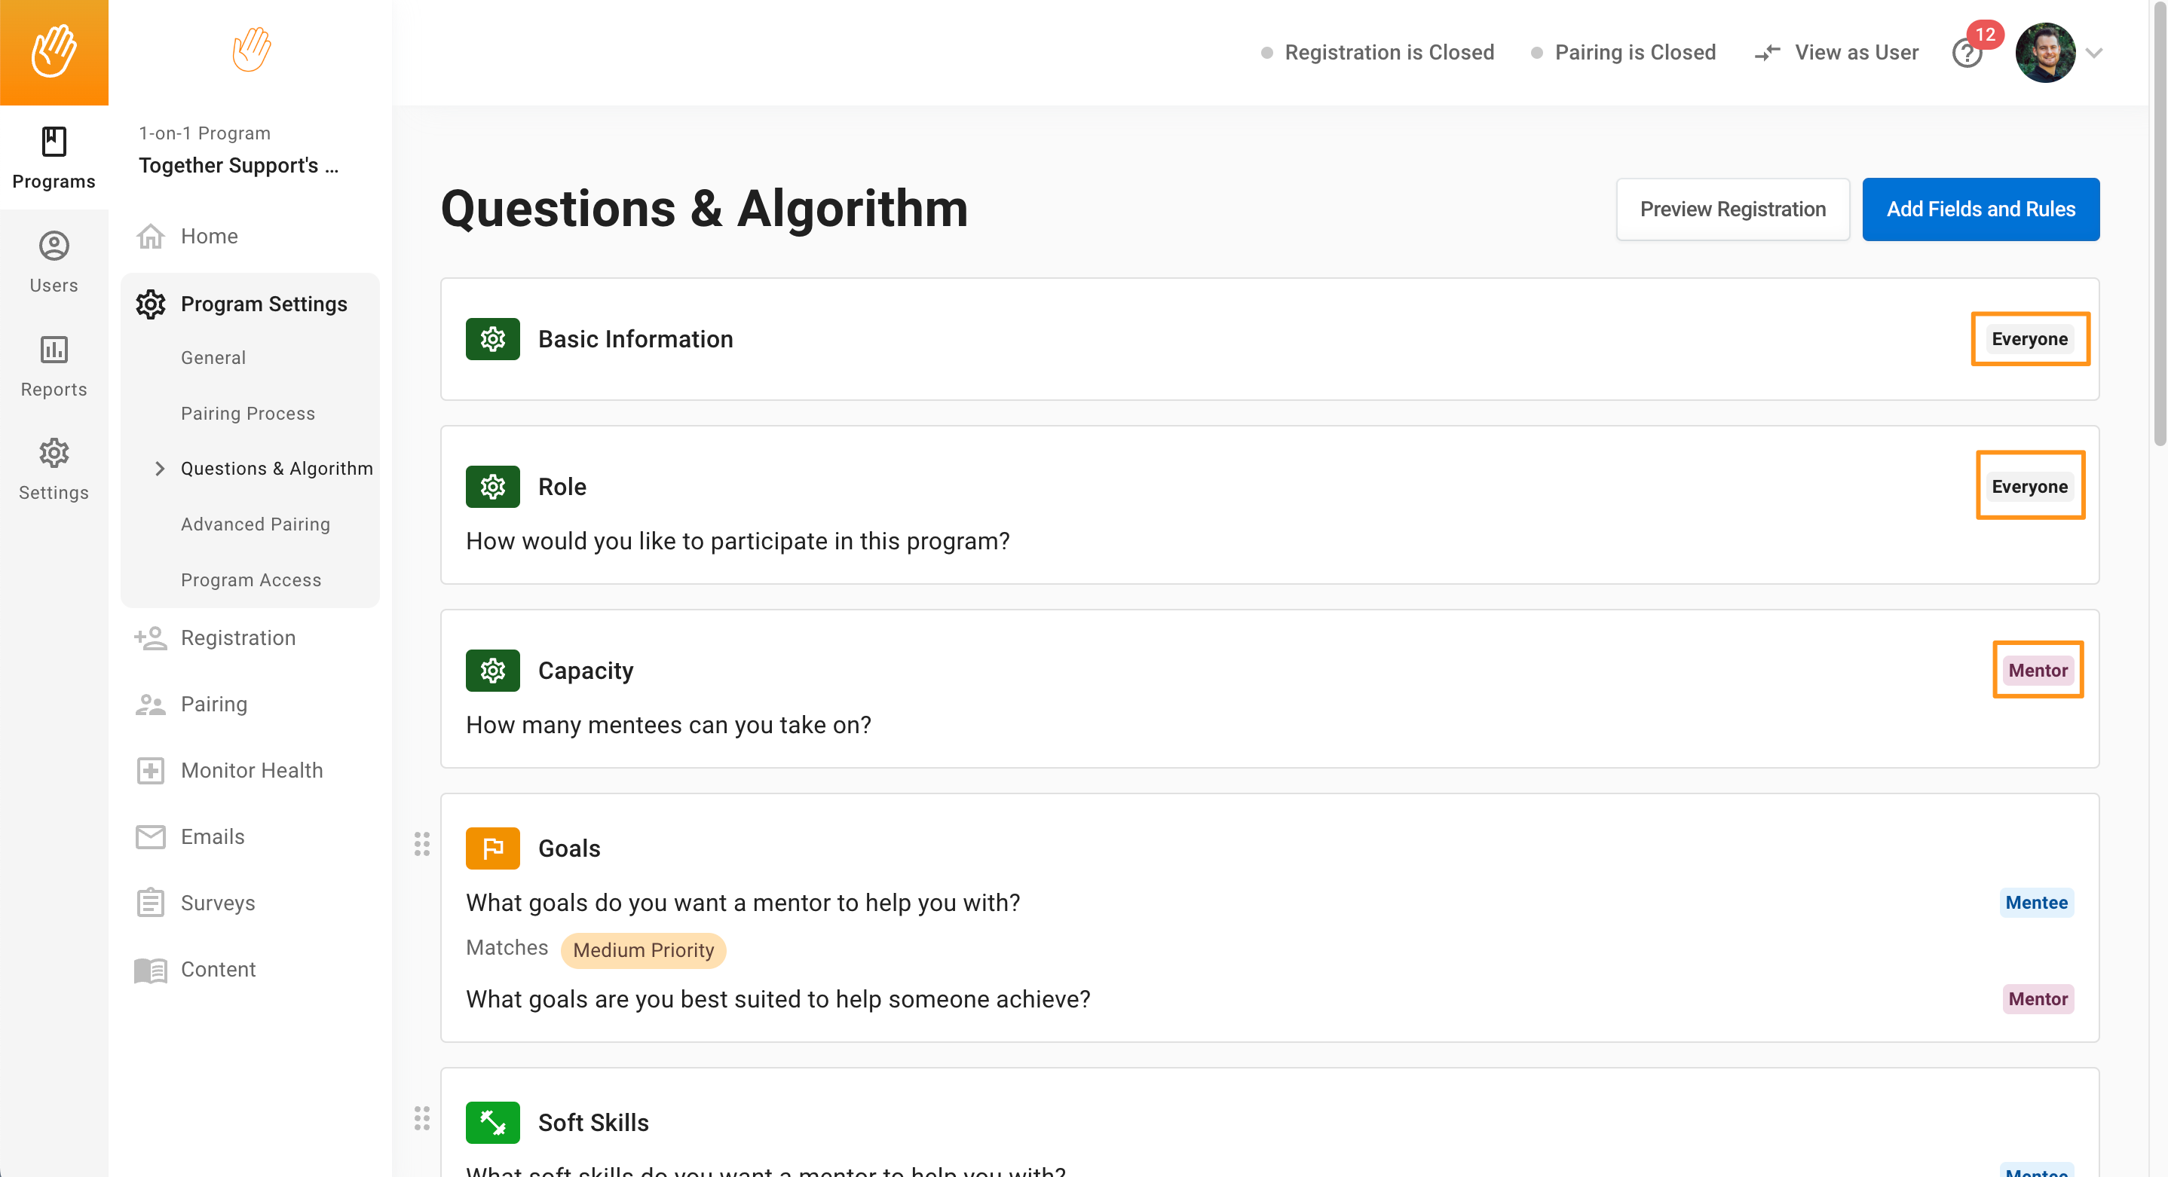Click the Goals orange flag icon
Viewport: 2168px width, 1177px height.
pos(492,848)
